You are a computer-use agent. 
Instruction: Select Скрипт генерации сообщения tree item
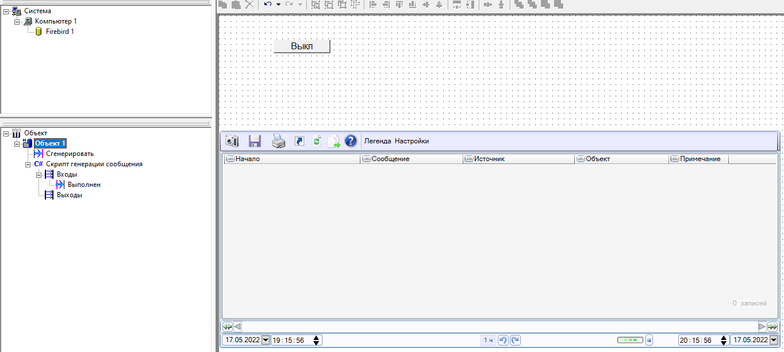coord(94,164)
